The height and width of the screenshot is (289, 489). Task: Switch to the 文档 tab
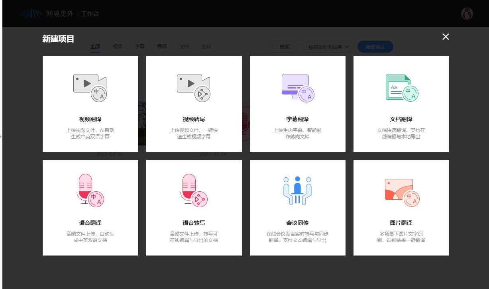click(185, 47)
